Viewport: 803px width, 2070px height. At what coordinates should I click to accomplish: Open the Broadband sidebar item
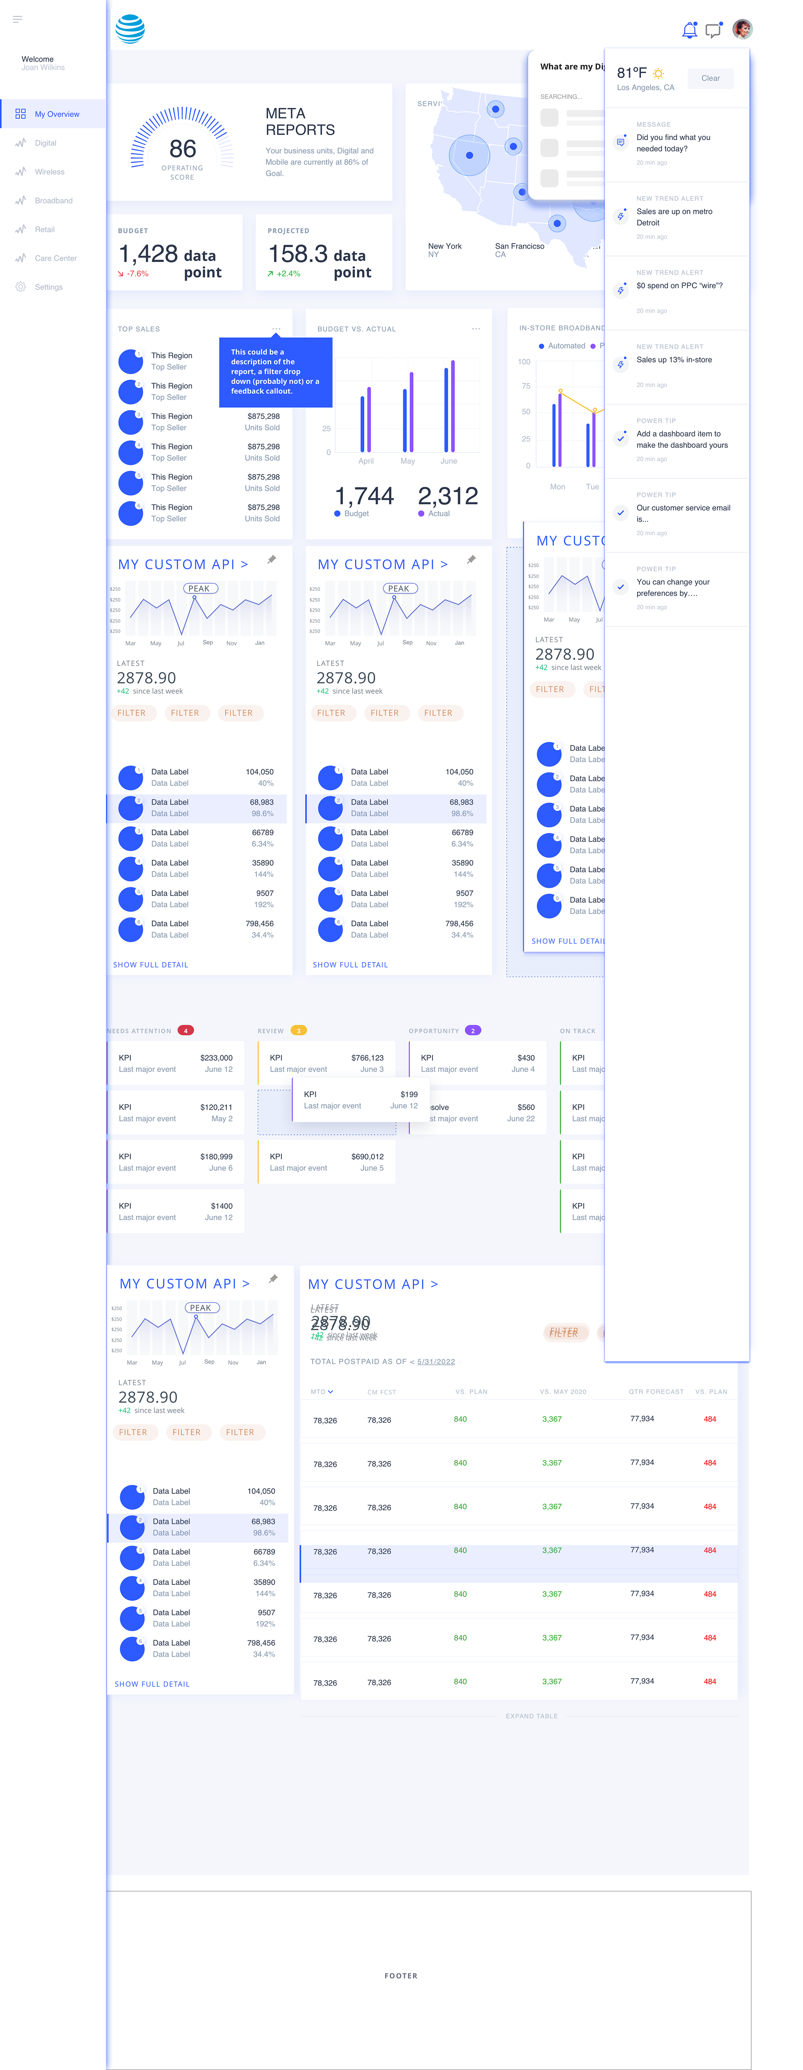coord(53,201)
